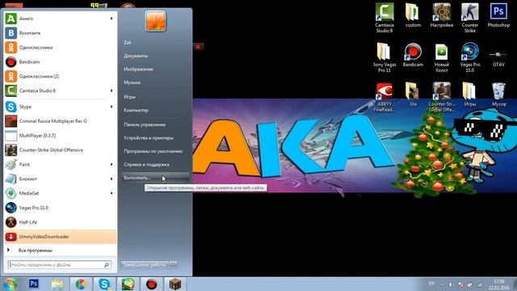This screenshot has width=517, height=291.
Task: Open Блокнот (Notepad) from Start menu
Action: coord(61,179)
